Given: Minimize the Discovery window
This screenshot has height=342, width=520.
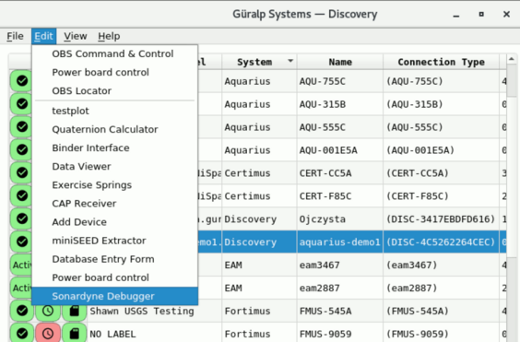Looking at the screenshot, I should tap(456, 15).
